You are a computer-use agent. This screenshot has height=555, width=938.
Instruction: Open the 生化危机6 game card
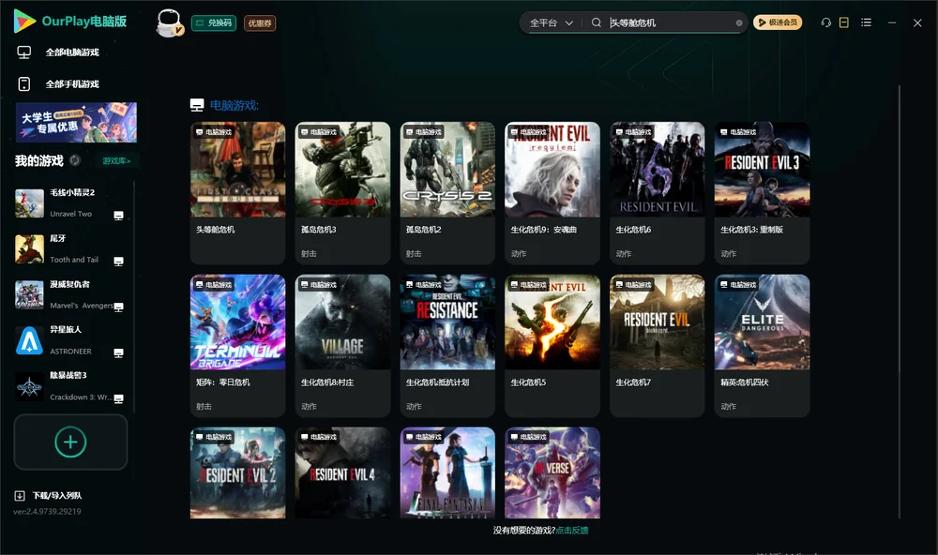[657, 192]
